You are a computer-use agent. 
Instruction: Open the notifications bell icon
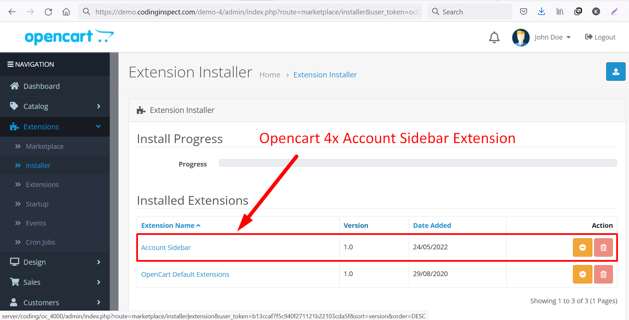pyautogui.click(x=494, y=37)
